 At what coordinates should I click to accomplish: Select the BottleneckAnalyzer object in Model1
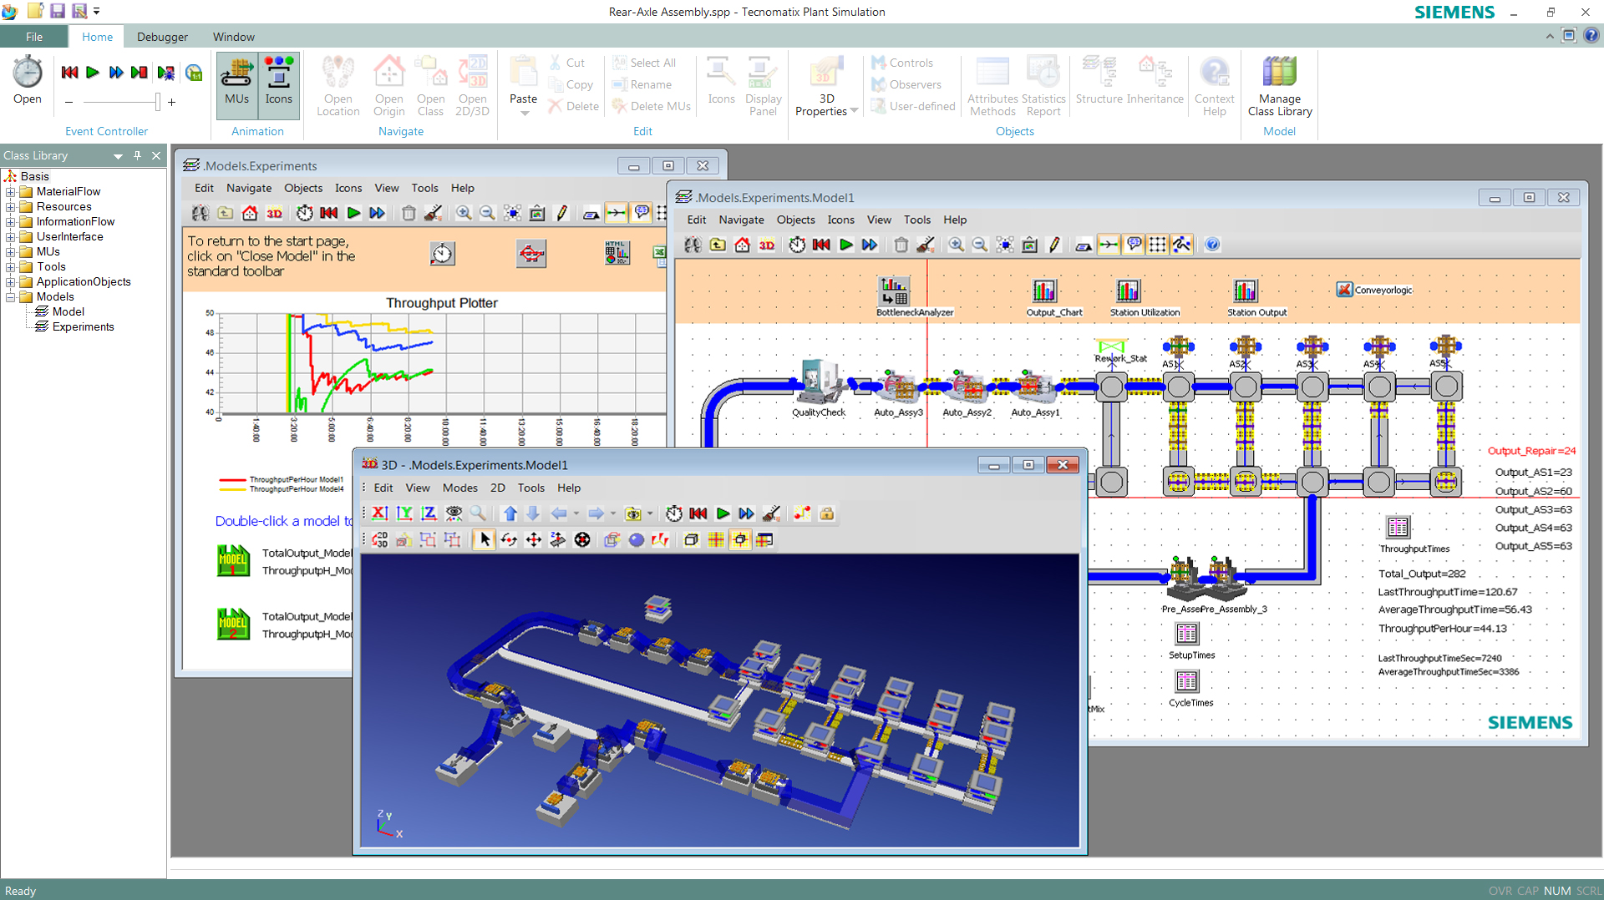893,291
